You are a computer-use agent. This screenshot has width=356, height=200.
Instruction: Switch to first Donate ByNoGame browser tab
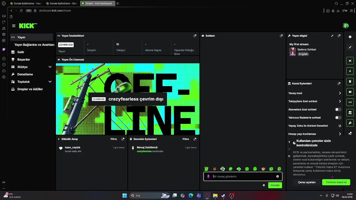click(26, 3)
